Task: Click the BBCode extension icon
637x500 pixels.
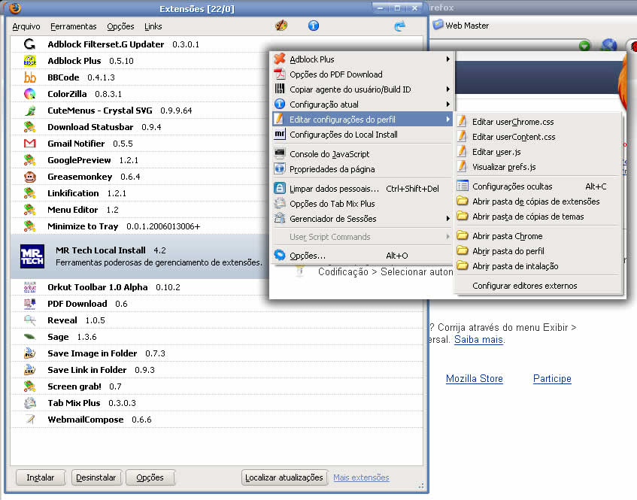Action: (29, 77)
